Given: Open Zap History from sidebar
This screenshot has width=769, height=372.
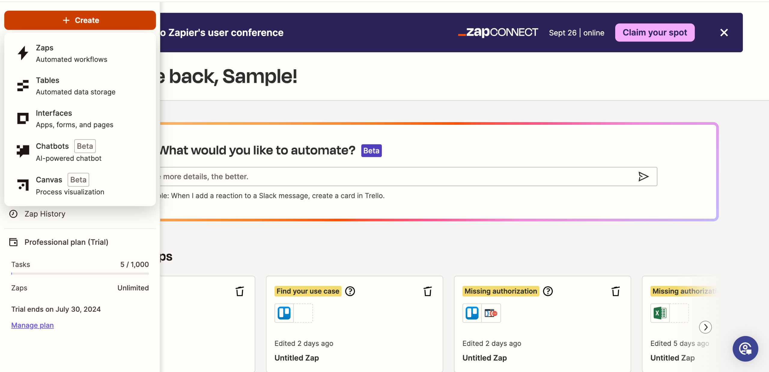Looking at the screenshot, I should click(44, 214).
